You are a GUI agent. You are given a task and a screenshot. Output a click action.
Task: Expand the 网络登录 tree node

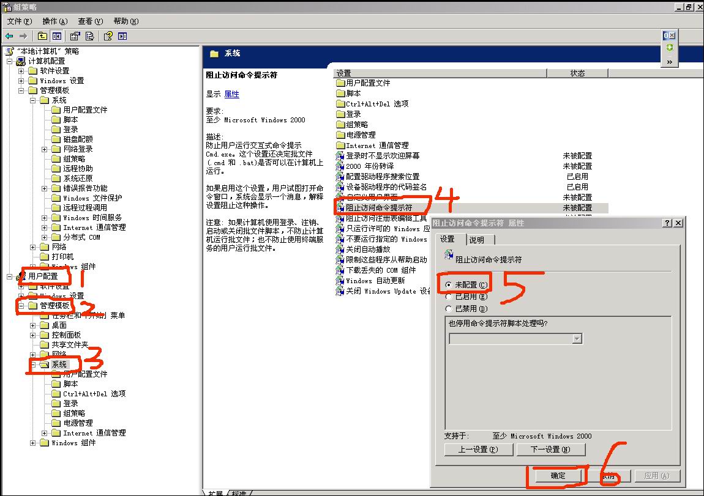pos(45,149)
